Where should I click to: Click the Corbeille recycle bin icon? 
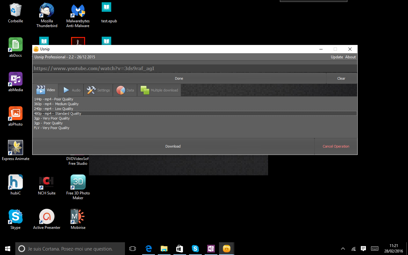[16, 13]
